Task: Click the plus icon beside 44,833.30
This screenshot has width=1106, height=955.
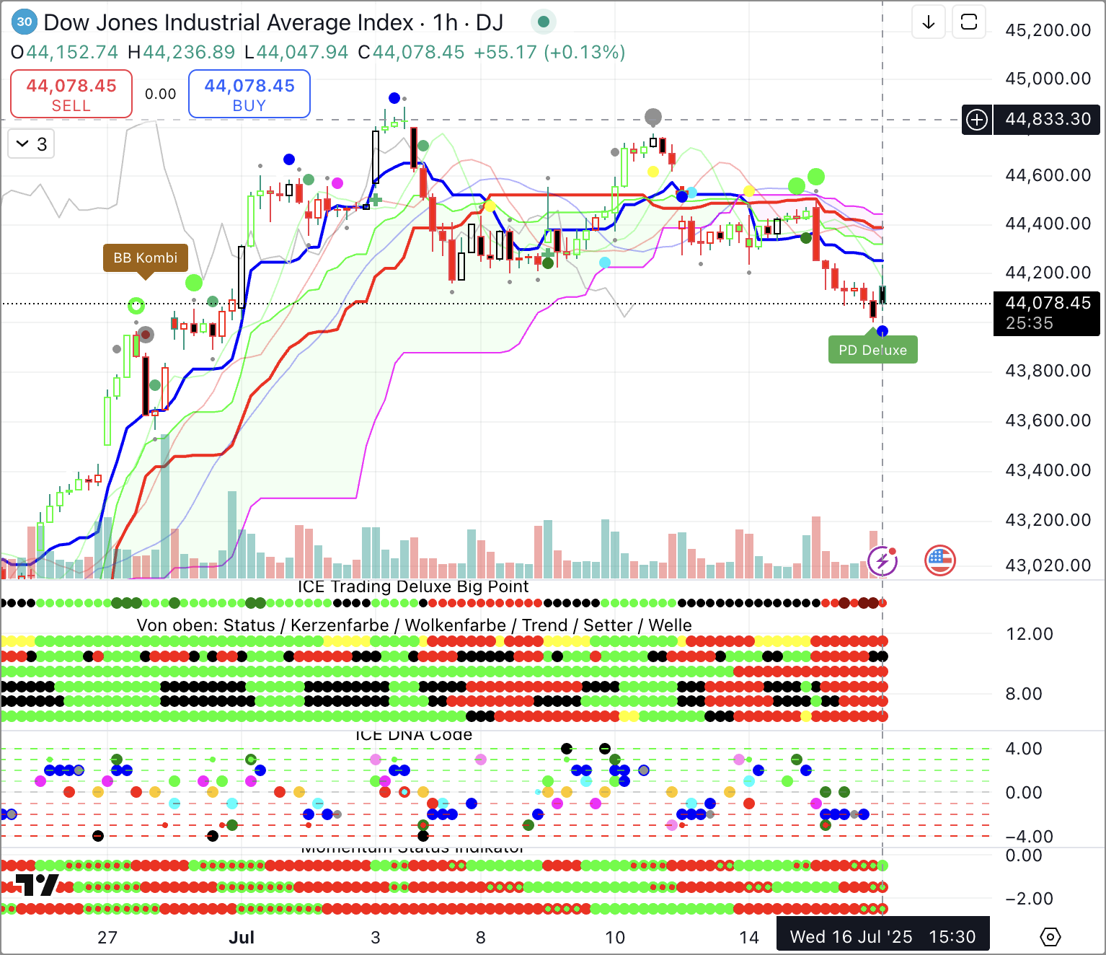Action: coord(977,120)
